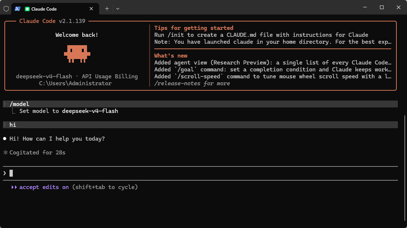
Task: Click the orange Claude mascot pixel art
Action: pyautogui.click(x=77, y=54)
